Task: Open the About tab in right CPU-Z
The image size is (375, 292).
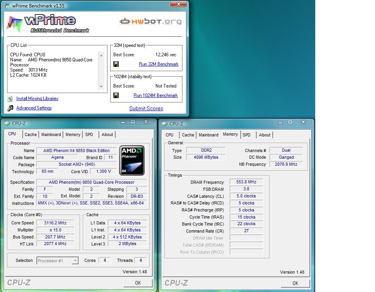Action: (x=264, y=135)
